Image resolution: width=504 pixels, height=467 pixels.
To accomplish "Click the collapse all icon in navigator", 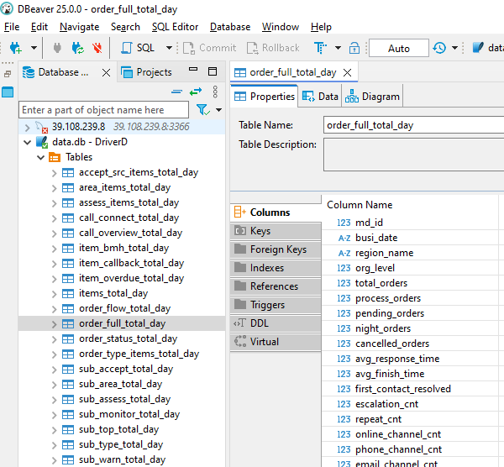I will point(176,92).
